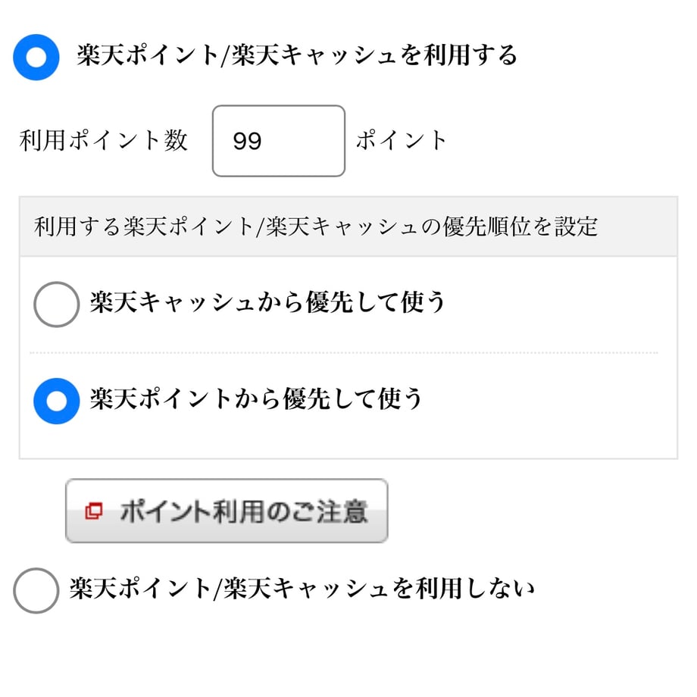Click the dotted divider between priority options
Screen dimensions: 697x697
[x=344, y=353]
